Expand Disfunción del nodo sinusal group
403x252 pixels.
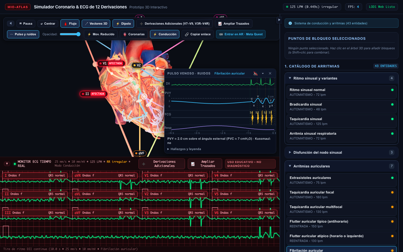[x=341, y=153]
